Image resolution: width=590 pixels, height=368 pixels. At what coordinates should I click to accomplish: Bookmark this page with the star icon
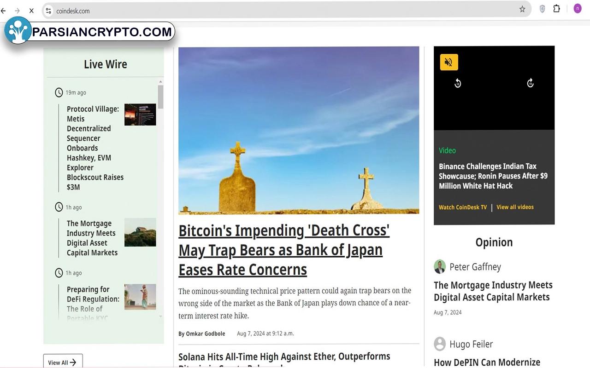pyautogui.click(x=522, y=9)
